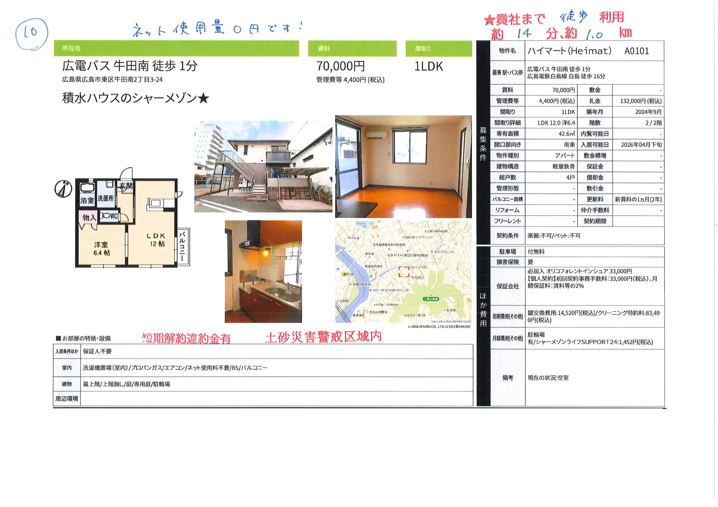Click the お部屋の特徴・設備 section heading
This screenshot has height=507, width=718.
pos(83,339)
